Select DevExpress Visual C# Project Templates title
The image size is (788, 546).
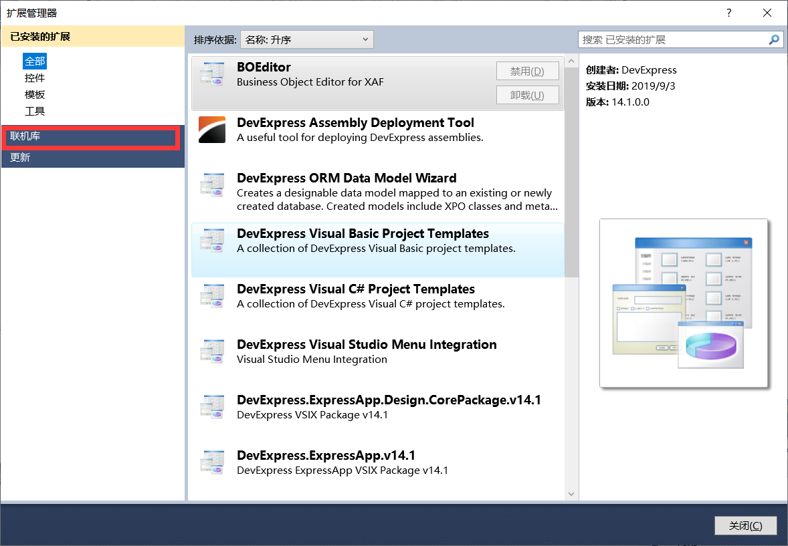[x=356, y=289]
